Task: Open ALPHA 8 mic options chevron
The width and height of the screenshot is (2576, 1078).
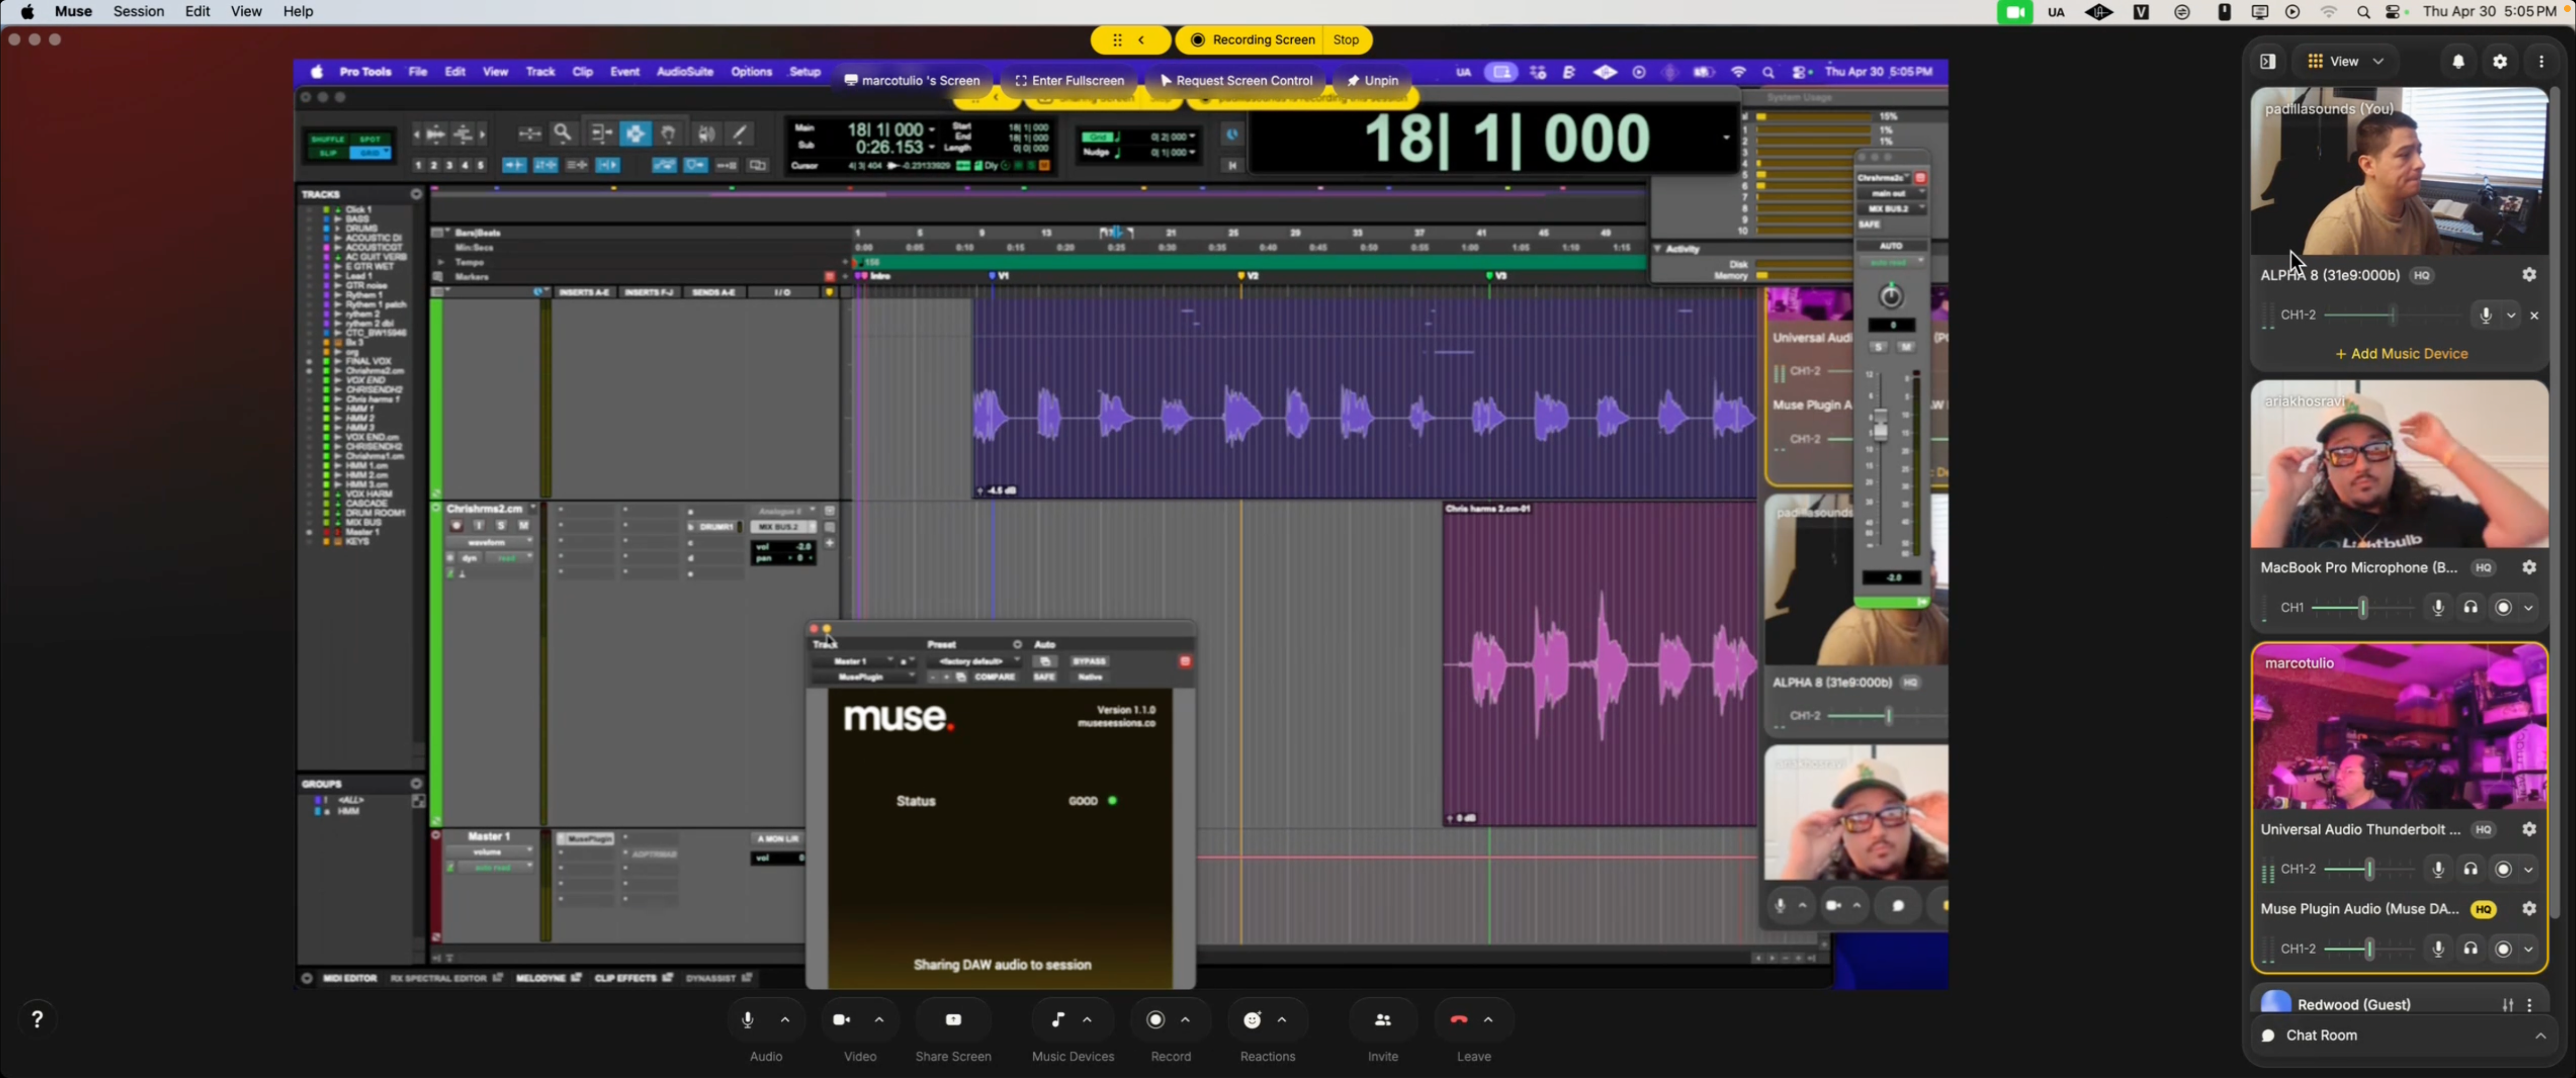Action: click(x=2510, y=315)
